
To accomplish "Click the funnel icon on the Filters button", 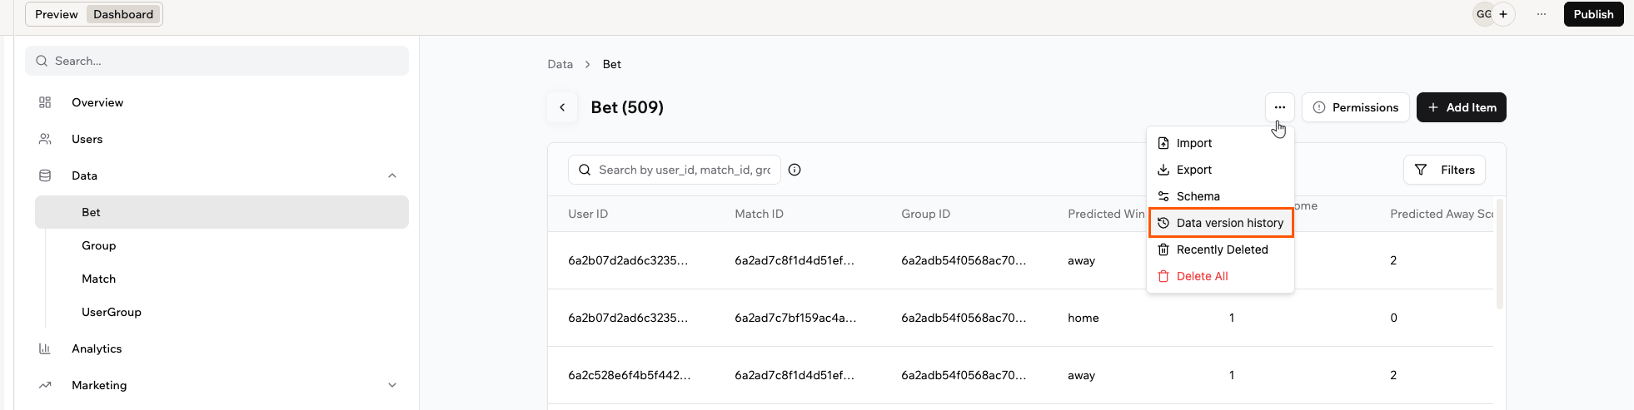I will click(1421, 170).
